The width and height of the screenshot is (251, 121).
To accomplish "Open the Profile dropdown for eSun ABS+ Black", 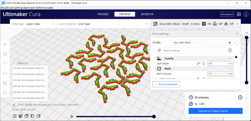I will [205, 43].
